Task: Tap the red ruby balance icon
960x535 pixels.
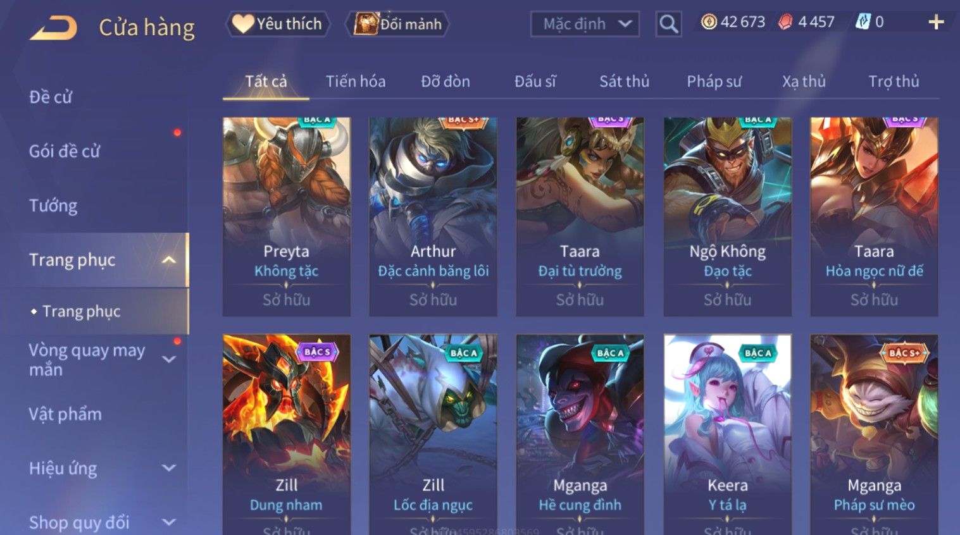Action: tap(785, 22)
